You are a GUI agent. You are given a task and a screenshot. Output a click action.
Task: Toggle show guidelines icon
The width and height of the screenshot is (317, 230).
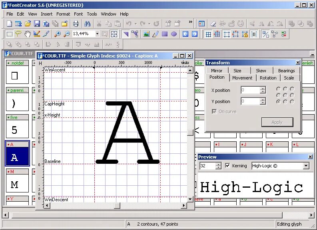[x=226, y=34]
